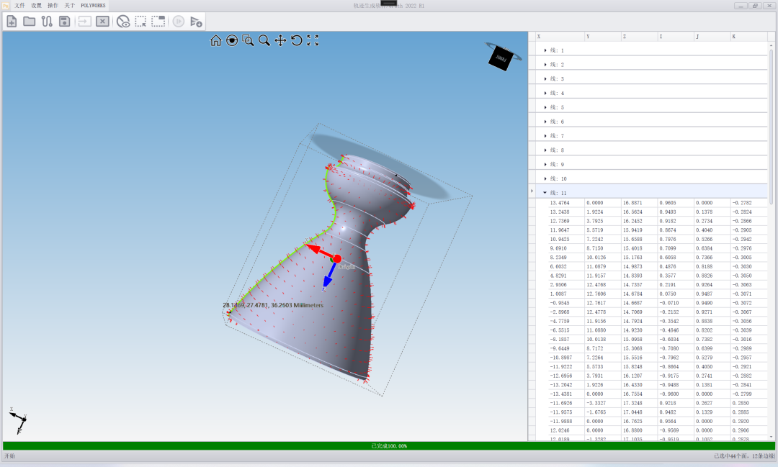Collapse the 线: 11 row
The height and width of the screenshot is (467, 778).
point(545,193)
